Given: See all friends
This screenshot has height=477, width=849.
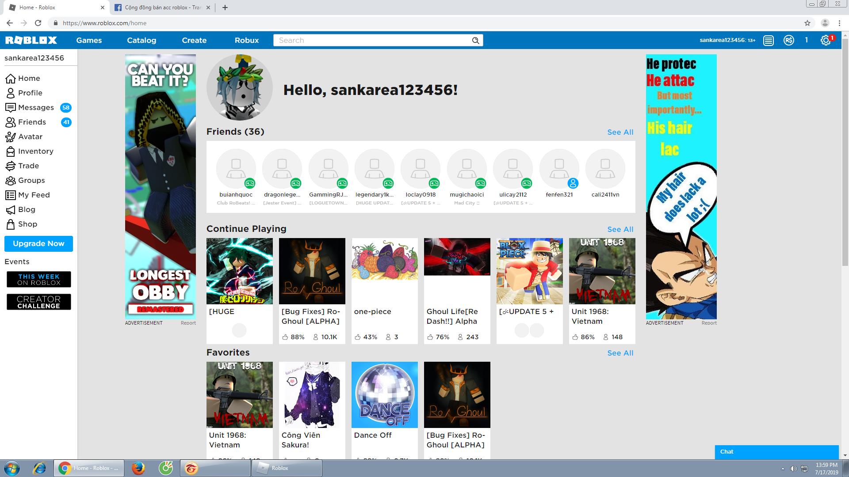Looking at the screenshot, I should pyautogui.click(x=620, y=132).
